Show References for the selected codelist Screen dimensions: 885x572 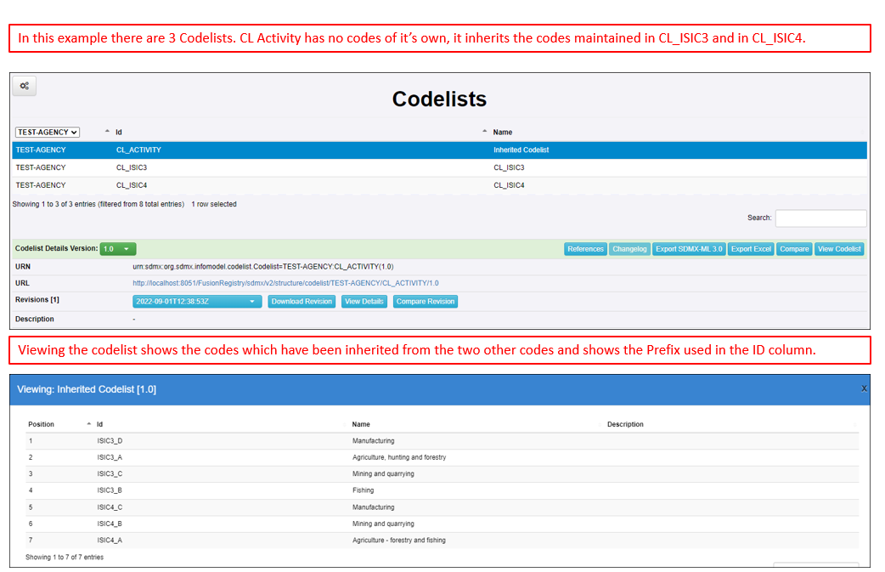(585, 248)
